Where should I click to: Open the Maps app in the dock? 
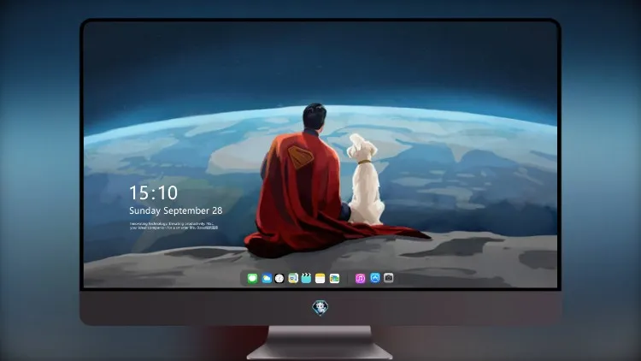[x=293, y=278]
